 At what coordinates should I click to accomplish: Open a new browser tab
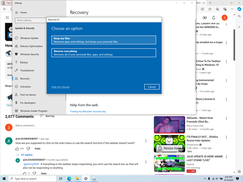click(210, 3)
